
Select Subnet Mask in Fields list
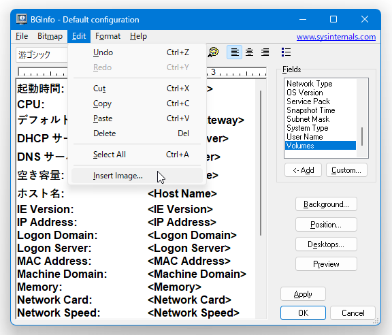[321, 119]
